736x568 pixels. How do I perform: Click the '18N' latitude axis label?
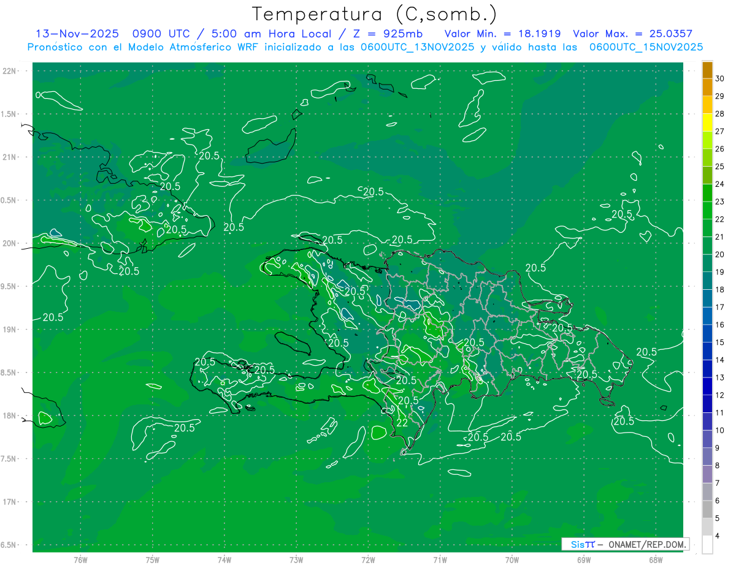(10, 415)
